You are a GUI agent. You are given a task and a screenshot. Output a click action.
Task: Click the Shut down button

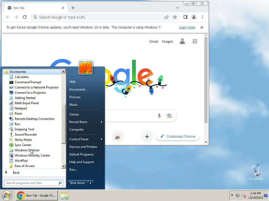[77, 183]
